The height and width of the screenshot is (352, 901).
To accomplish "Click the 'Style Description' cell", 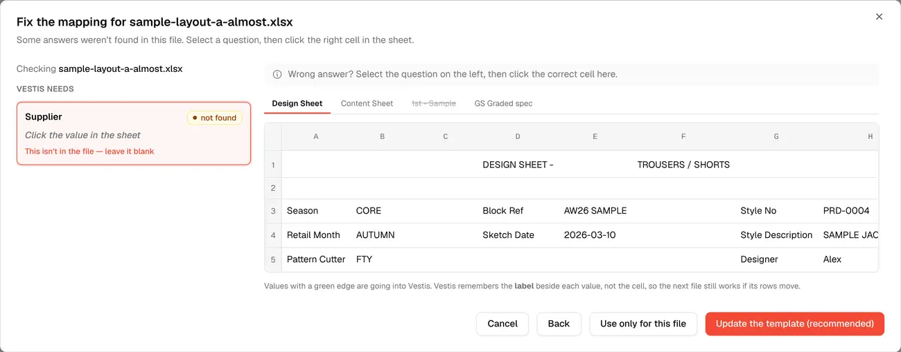I will pos(776,235).
